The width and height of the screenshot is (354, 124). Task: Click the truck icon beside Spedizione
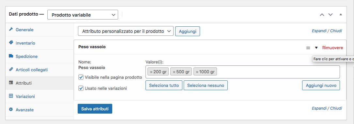(x=11, y=56)
